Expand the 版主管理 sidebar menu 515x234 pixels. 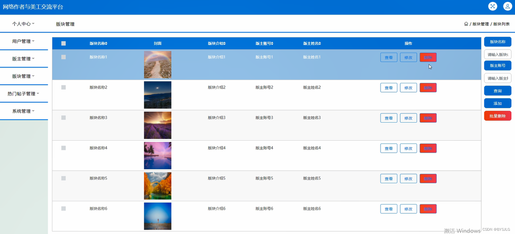24,59
